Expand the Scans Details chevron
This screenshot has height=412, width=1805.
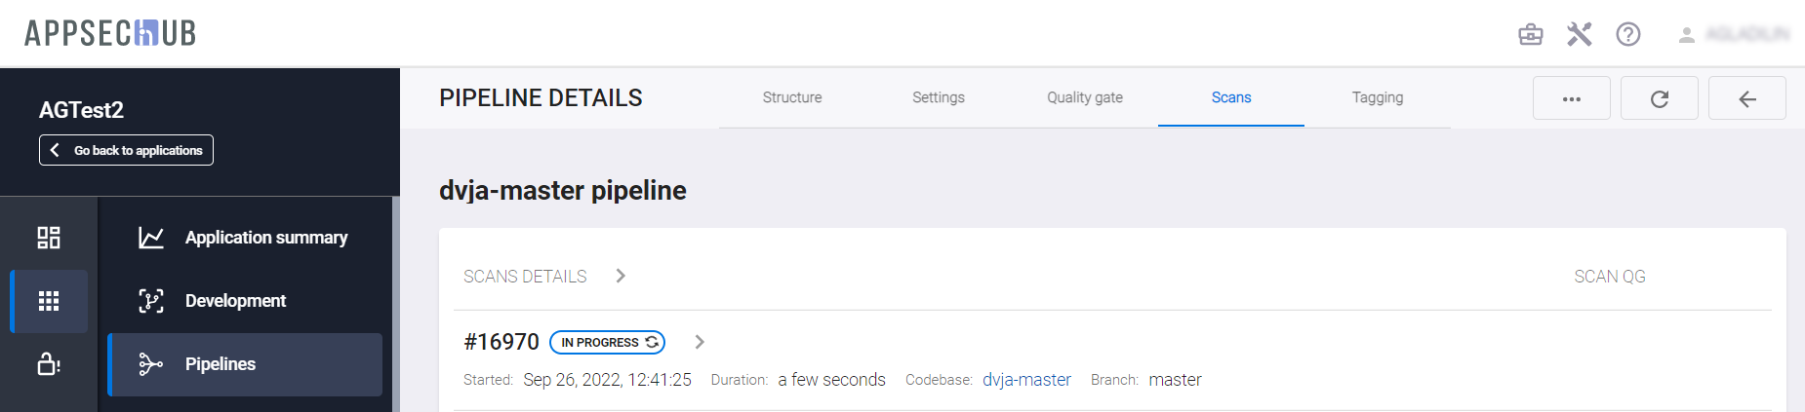click(621, 277)
